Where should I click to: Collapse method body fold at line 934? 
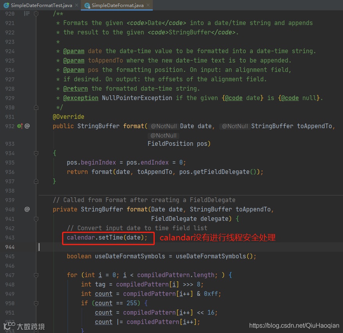click(x=36, y=153)
